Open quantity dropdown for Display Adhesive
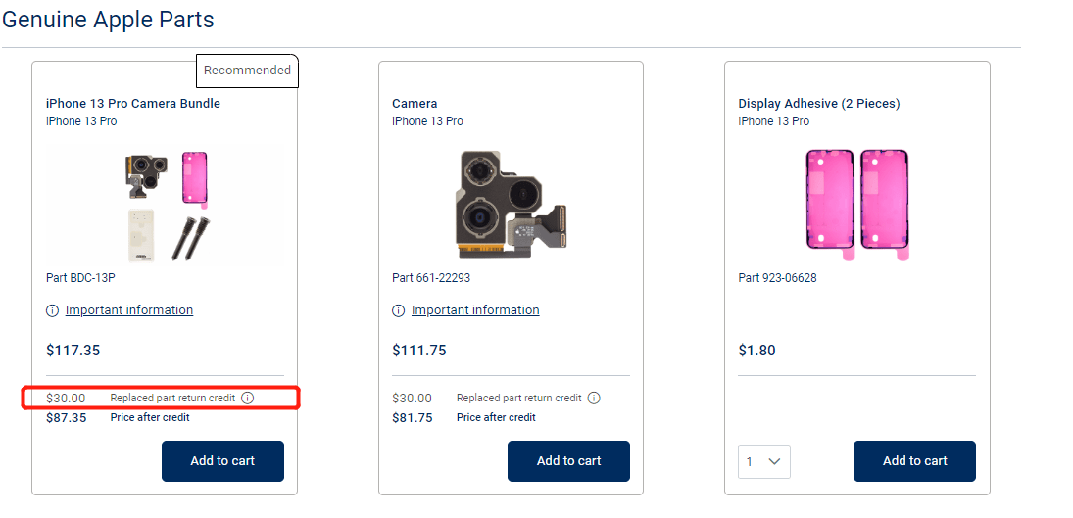The image size is (1073, 518). pyautogui.click(x=764, y=461)
